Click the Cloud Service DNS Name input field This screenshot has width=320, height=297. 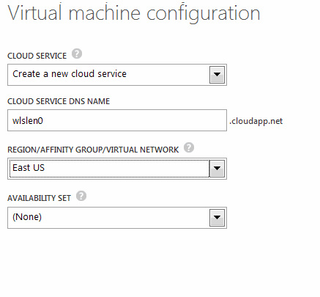pos(117,120)
